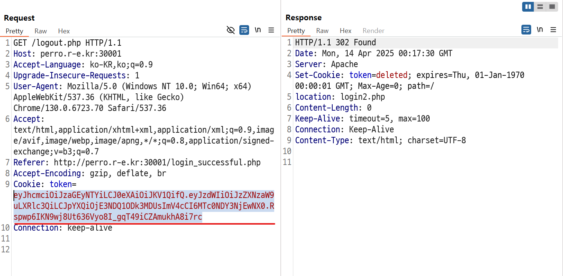
Task: Toggle hide non-printable eye icon in Request
Action: (x=231, y=30)
